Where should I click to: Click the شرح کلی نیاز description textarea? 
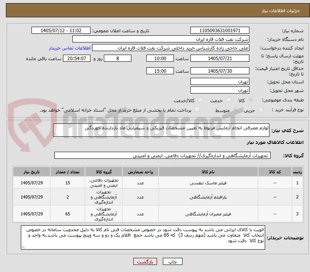[161, 130]
